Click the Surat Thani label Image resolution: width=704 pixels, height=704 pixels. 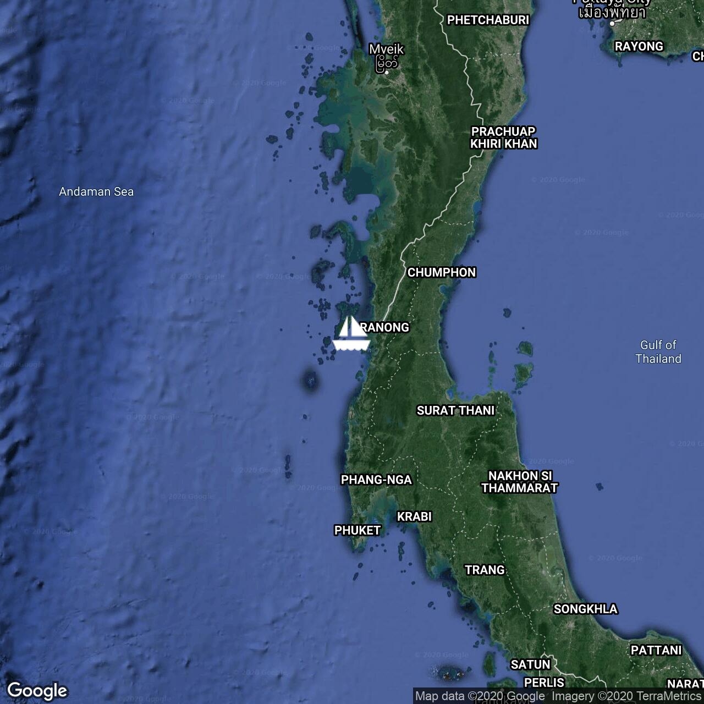tap(455, 410)
